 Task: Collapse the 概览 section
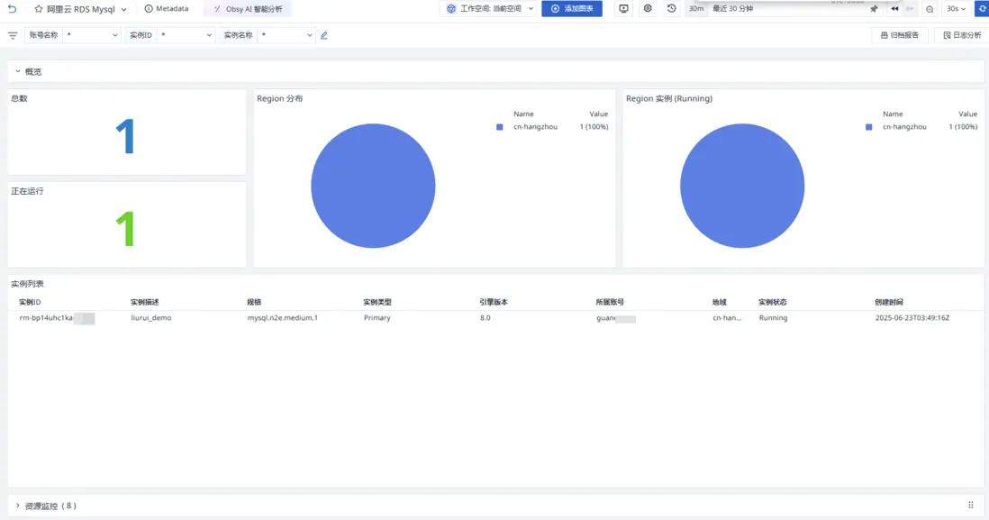(18, 71)
